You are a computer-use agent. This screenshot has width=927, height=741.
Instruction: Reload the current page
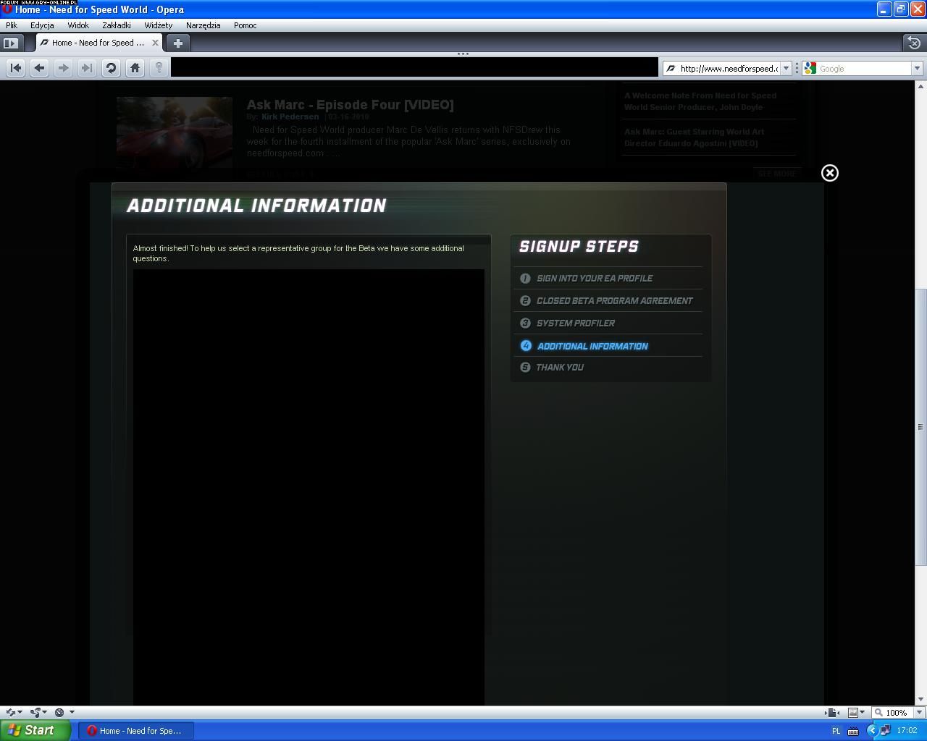click(x=111, y=68)
